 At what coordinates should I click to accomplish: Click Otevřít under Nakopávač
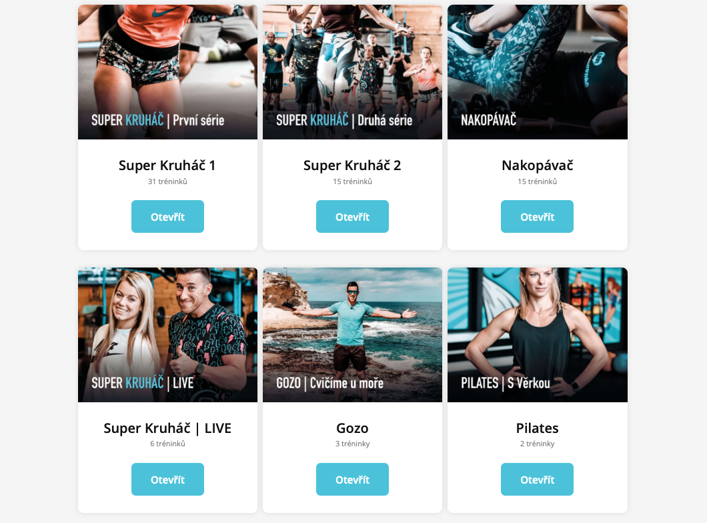[537, 216]
